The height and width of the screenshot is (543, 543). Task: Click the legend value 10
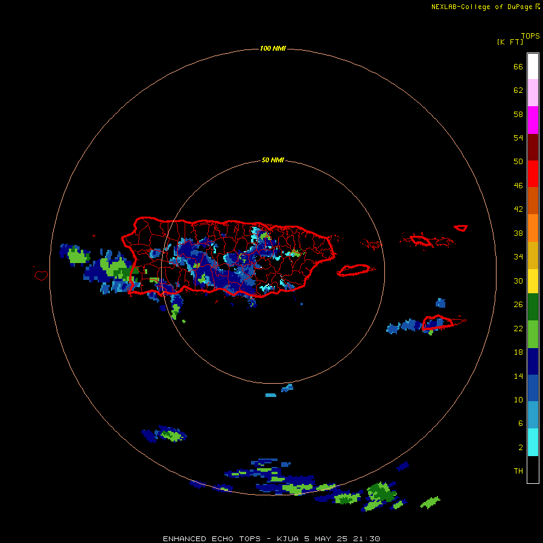pyautogui.click(x=518, y=400)
